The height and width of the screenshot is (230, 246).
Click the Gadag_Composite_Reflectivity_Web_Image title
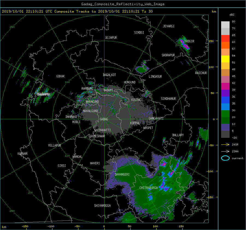coord(123,4)
